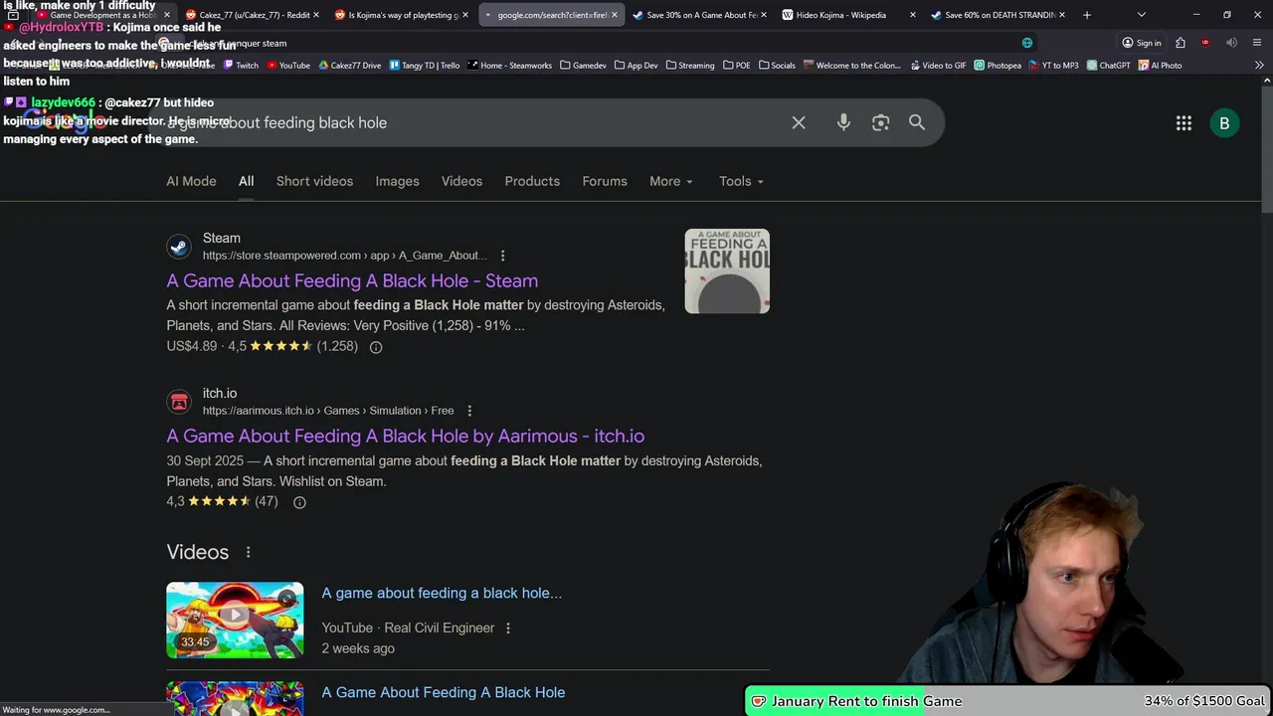Submit search with the magnifying glass icon
The width and height of the screenshot is (1273, 716).
(917, 122)
